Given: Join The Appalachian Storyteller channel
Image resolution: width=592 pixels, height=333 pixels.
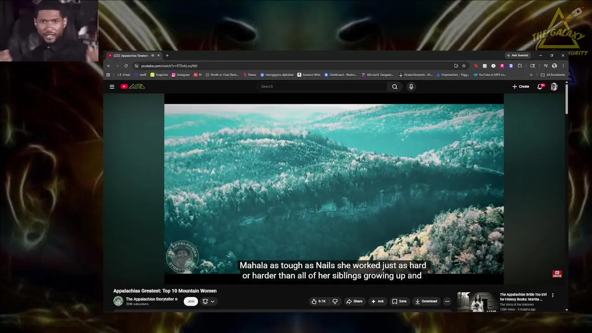Looking at the screenshot, I should point(191,301).
